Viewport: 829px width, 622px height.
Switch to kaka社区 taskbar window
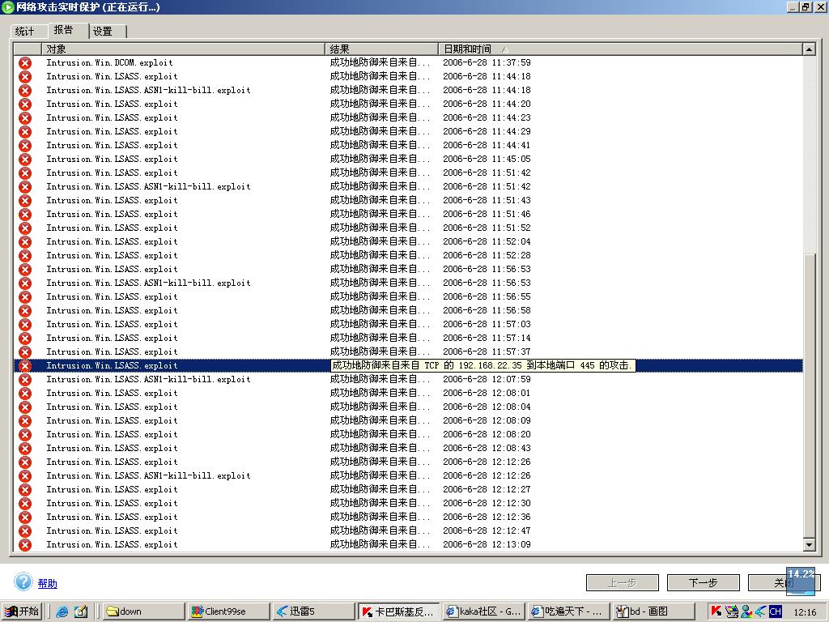484,611
